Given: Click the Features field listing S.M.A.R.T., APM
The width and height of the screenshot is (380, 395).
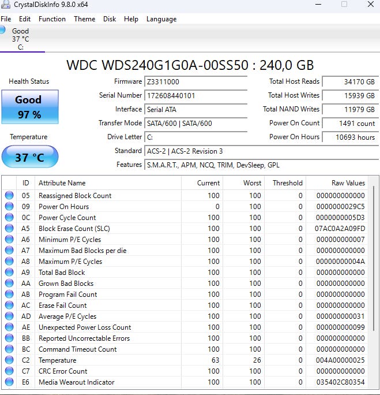Looking at the screenshot, I should 262,165.
